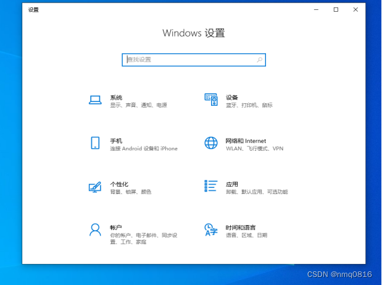Open the 网络和 Internet globe icon
The width and height of the screenshot is (382, 285).
click(211, 143)
